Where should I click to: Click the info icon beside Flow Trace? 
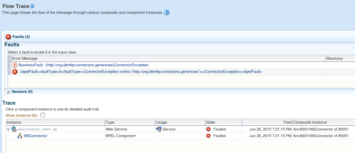[32, 6]
